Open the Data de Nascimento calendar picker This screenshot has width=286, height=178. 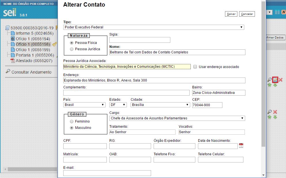pos(241,146)
